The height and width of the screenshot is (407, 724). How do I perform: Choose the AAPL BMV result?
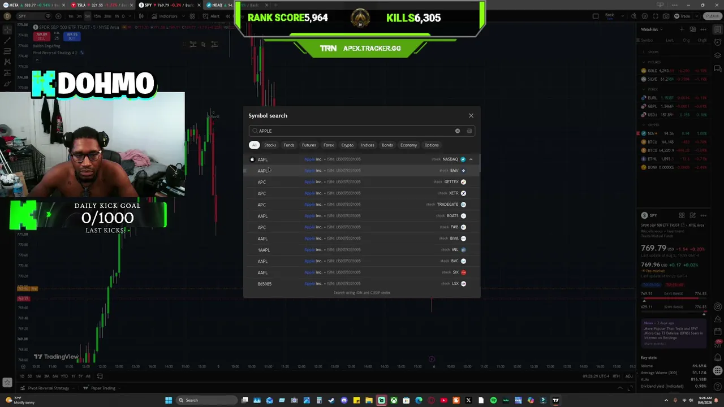point(362,171)
